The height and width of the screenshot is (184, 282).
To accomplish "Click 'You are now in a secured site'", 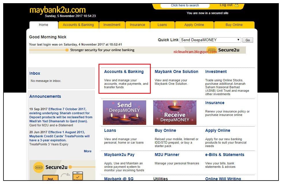I will point(207,13).
